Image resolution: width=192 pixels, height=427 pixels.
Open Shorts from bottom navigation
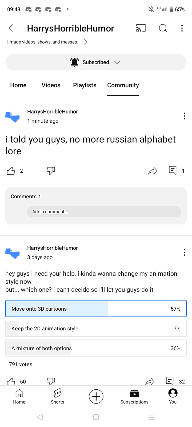58,397
